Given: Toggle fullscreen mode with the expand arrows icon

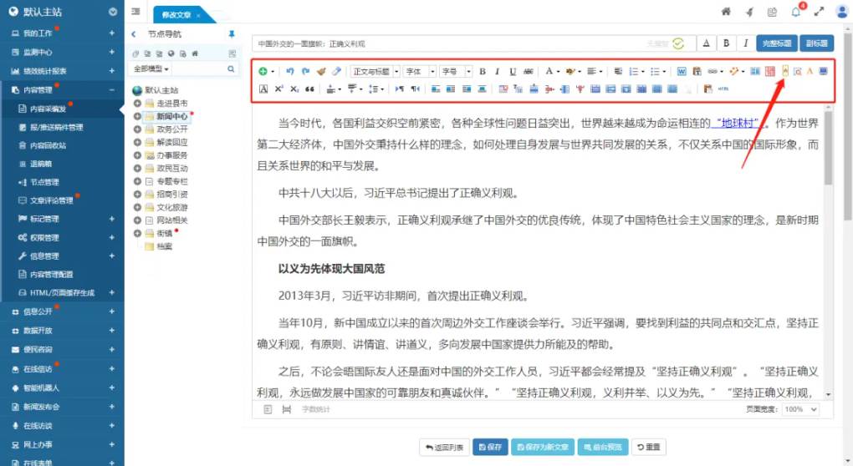Looking at the screenshot, I should [819, 12].
